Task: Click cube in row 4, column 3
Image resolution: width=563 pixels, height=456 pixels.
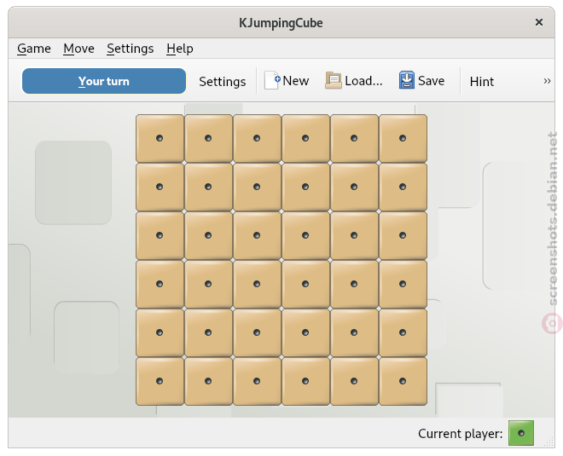Action: 257,284
